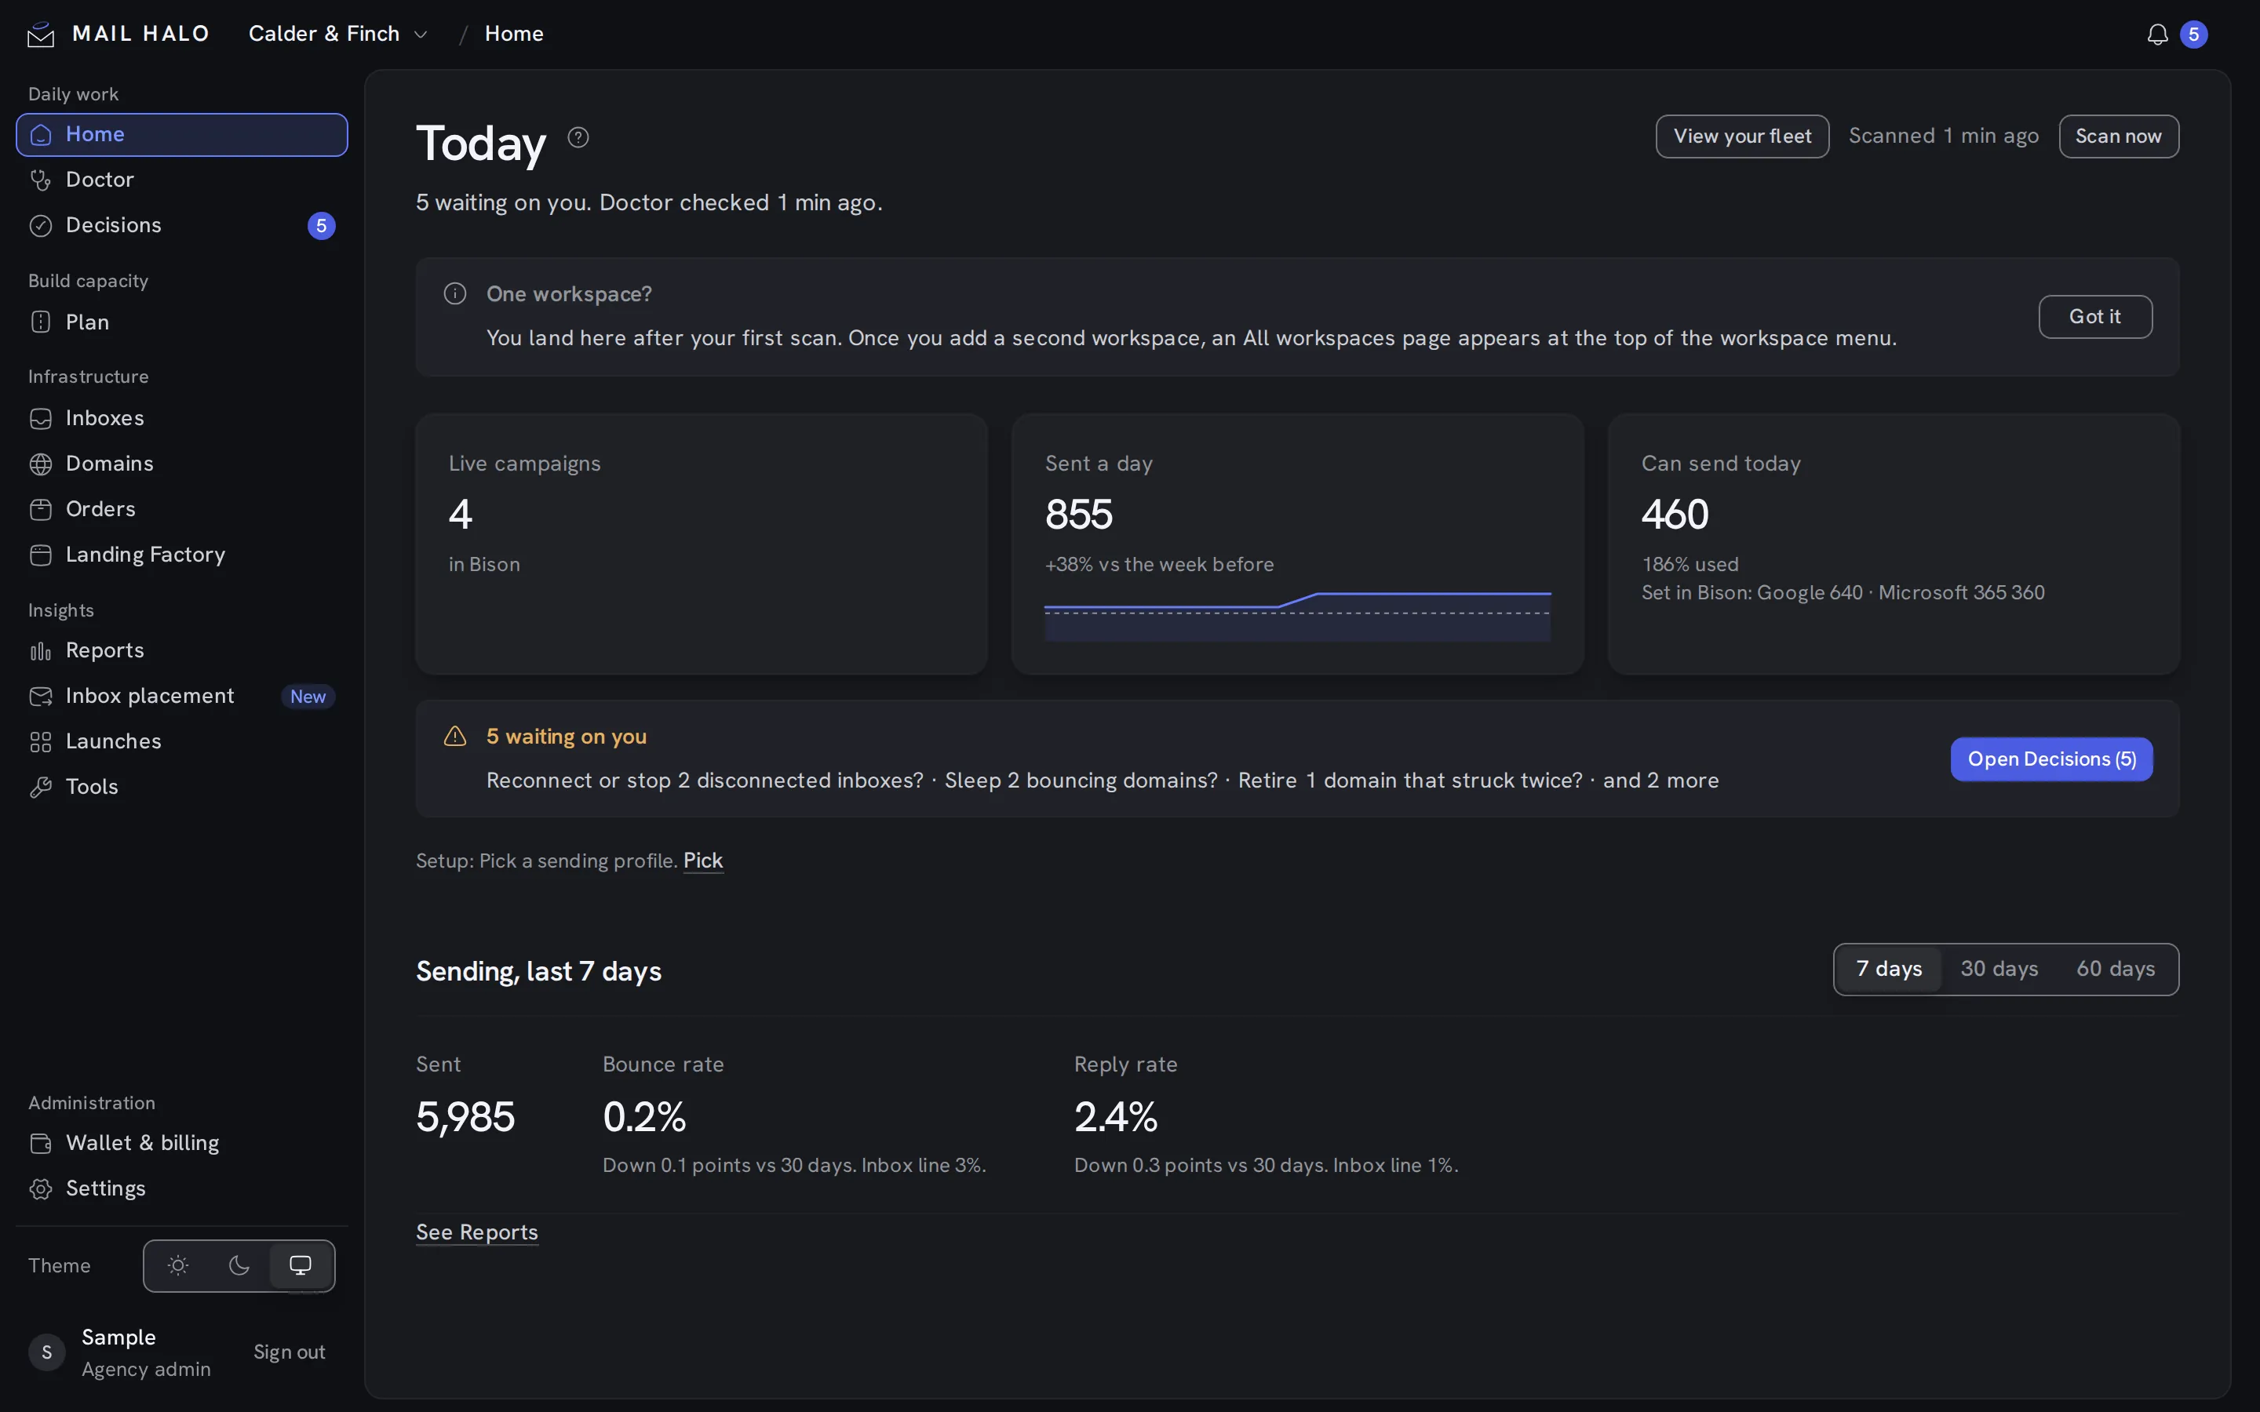The image size is (2260, 1412).
Task: Click the Pick sending profile link
Action: tap(702, 860)
